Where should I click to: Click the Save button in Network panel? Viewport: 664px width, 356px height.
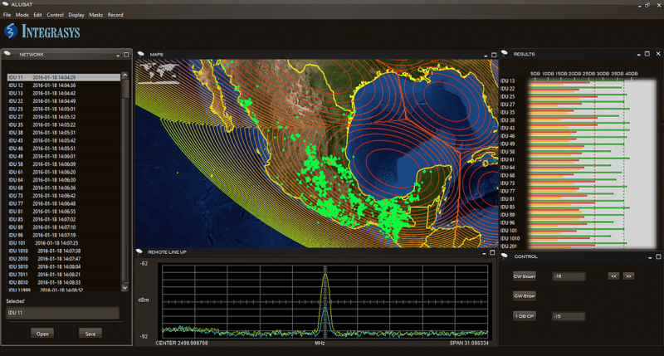pyautogui.click(x=90, y=334)
